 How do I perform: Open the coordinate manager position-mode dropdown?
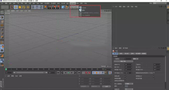coord(84,86)
